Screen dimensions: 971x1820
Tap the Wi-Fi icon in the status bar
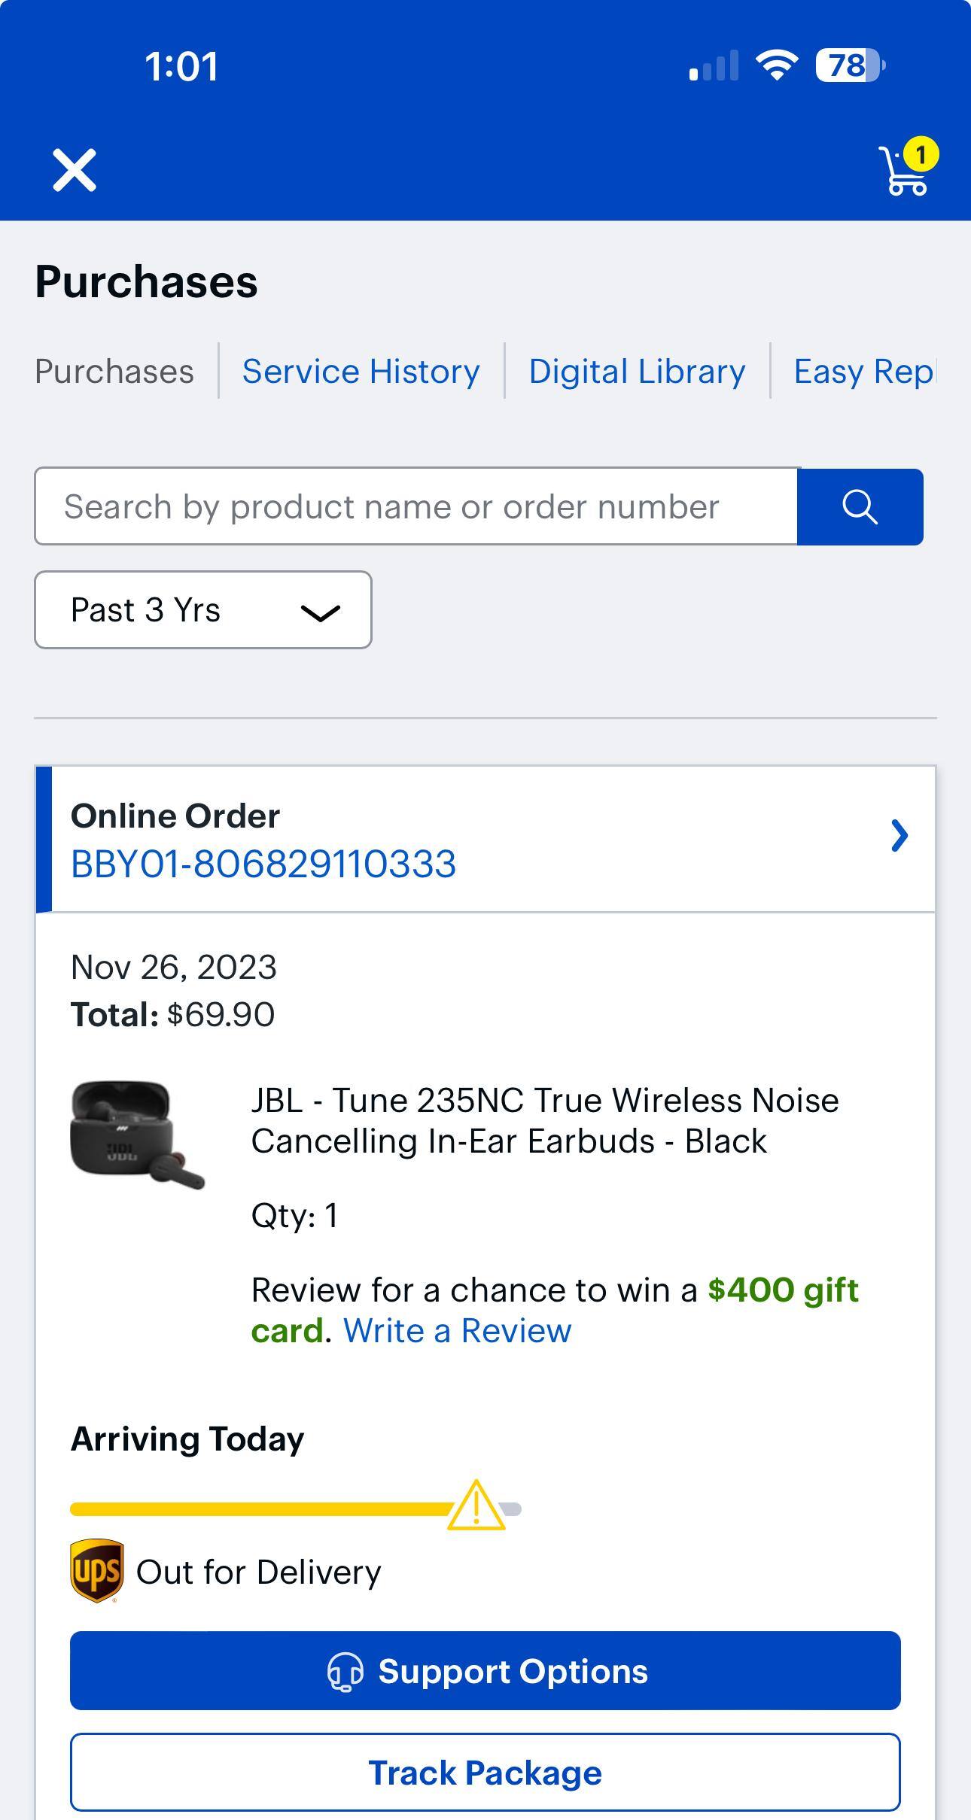[x=775, y=66]
